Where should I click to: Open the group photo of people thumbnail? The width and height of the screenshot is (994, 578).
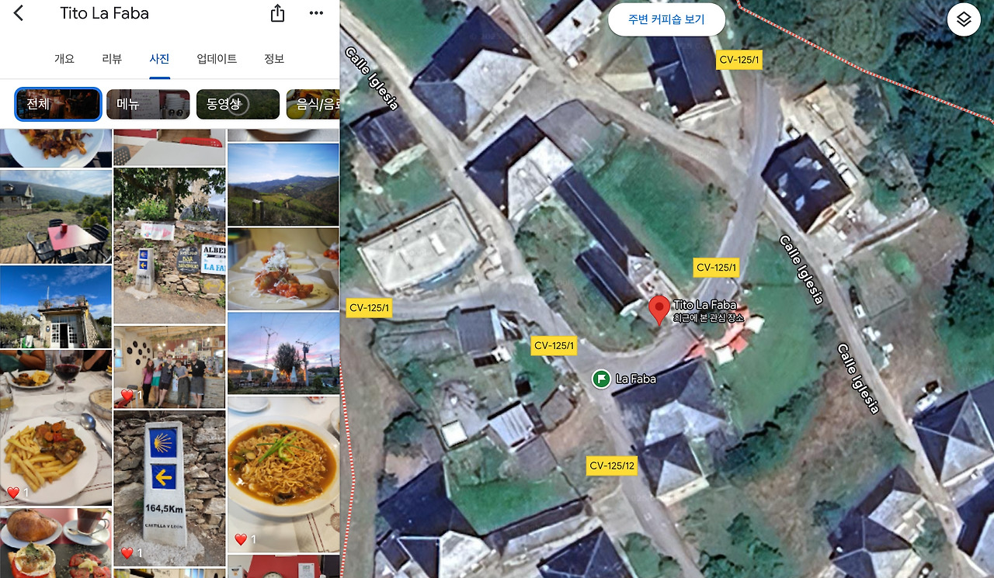click(x=170, y=367)
